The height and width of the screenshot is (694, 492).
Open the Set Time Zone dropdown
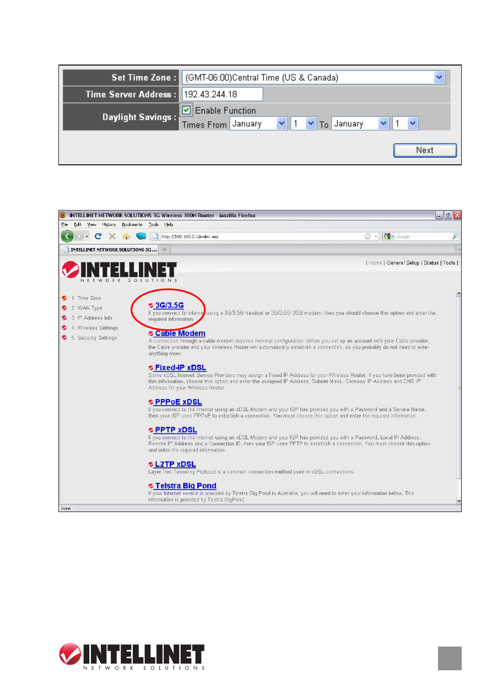point(313,78)
